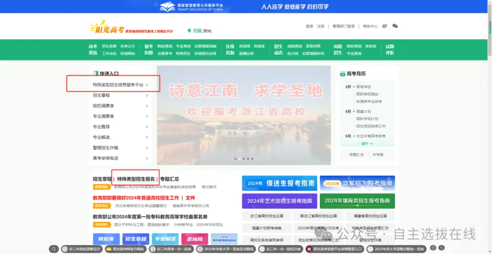Click the 阳光高考 sunshine logo
The image size is (492, 254).
(x=107, y=28)
